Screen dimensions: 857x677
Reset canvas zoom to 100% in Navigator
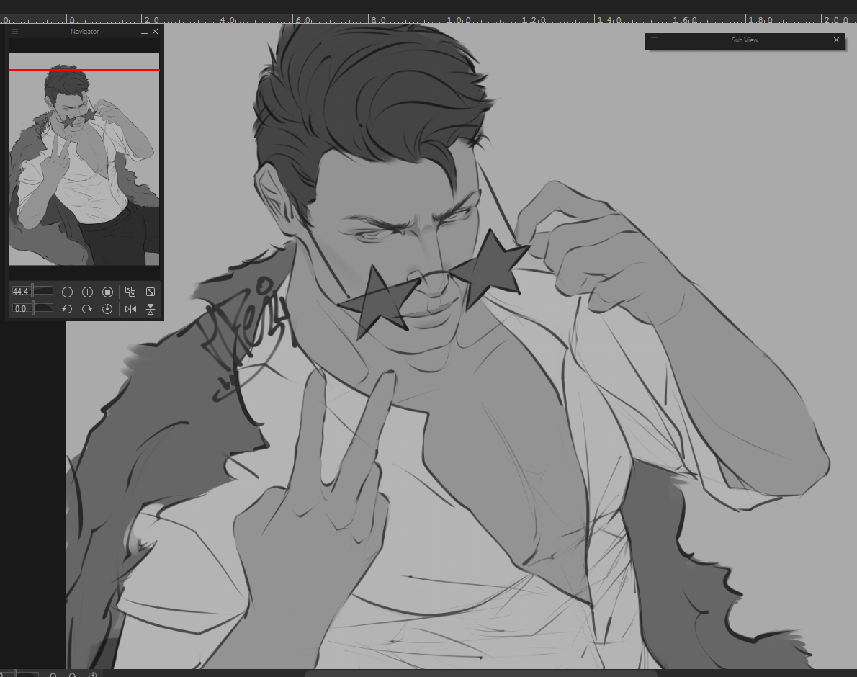click(108, 292)
